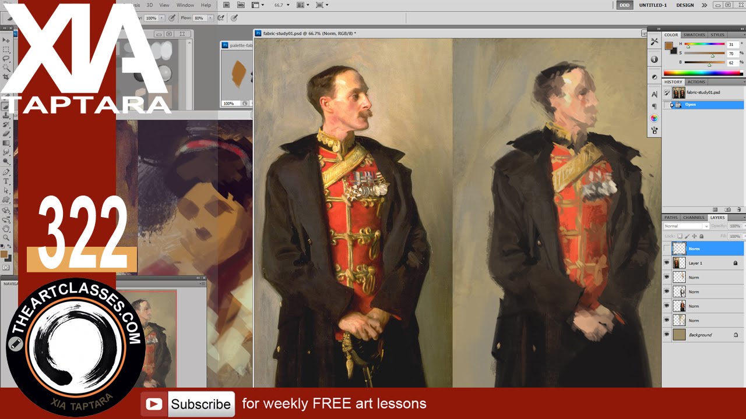Viewport: 746px width, 419px height.
Task: Open the brush Opacity slider arrow
Action: (x=162, y=18)
